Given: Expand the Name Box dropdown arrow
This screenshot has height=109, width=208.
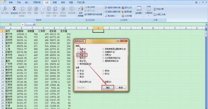Looking at the screenshot, I should (x=23, y=24).
